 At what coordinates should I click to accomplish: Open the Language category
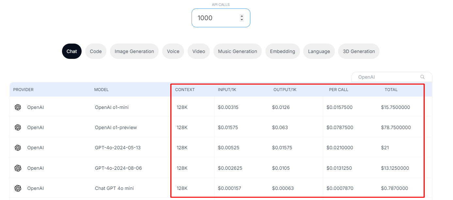click(x=319, y=51)
